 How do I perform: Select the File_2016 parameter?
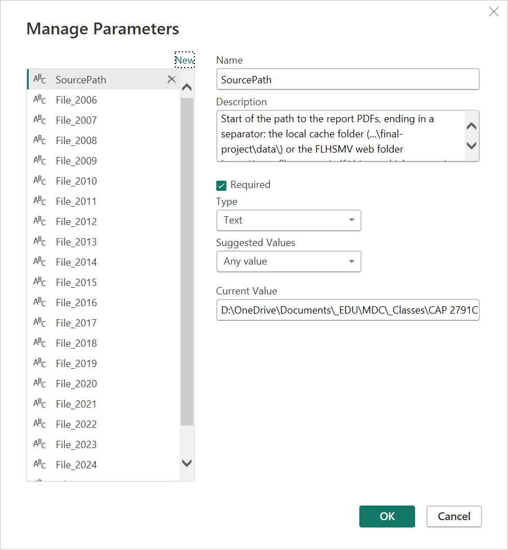[103, 302]
